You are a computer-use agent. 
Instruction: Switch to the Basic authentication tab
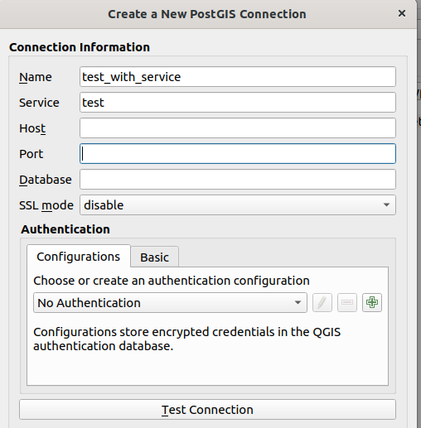point(154,257)
